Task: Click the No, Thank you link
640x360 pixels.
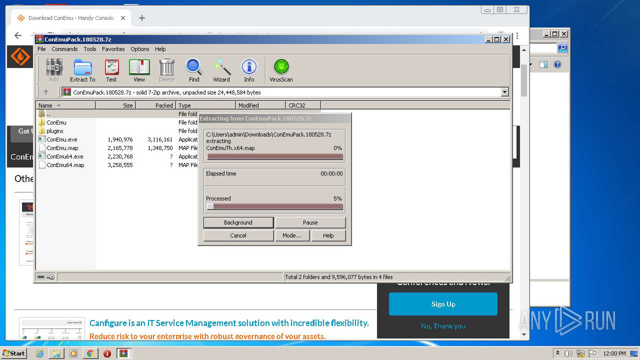Action: (443, 326)
